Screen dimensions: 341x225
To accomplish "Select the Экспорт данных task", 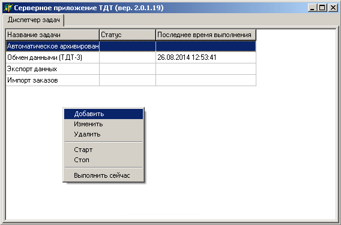I will pyautogui.click(x=52, y=69).
